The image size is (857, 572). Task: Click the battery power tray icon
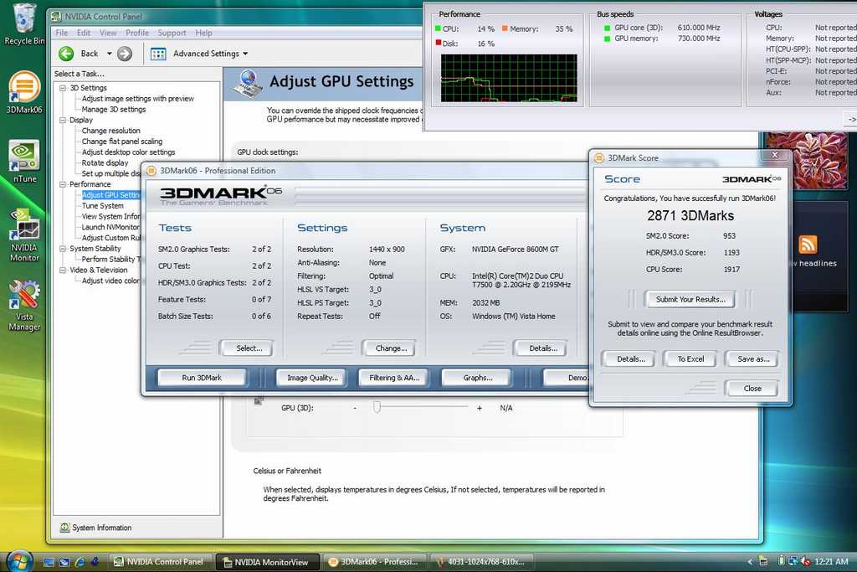tap(782, 560)
